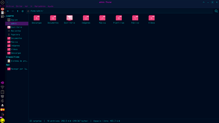
Task: Open the Documentos folder icon
Action: [53, 18]
